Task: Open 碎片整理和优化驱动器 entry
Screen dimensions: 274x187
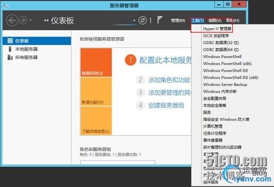Action: [x=222, y=147]
